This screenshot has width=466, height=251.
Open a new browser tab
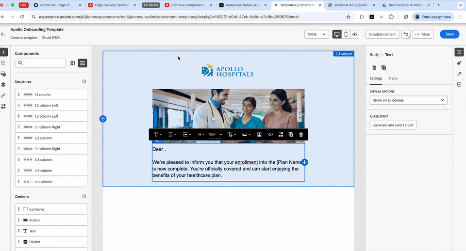(438, 5)
